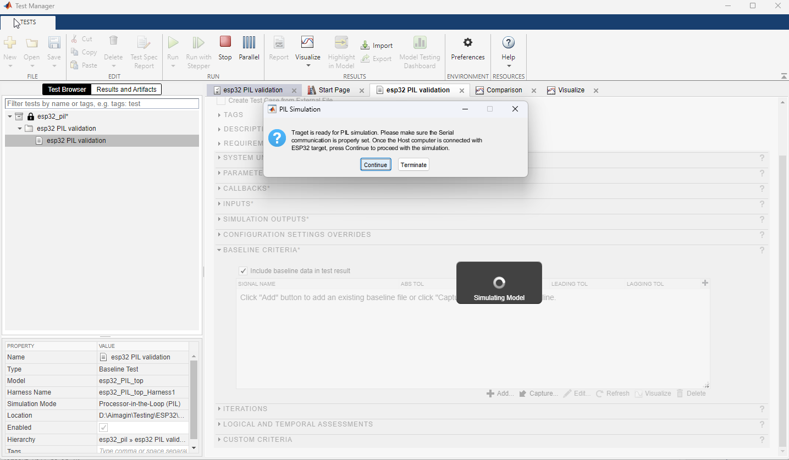Click the Cut scissors icon
The image size is (789, 460).
[x=74, y=39]
